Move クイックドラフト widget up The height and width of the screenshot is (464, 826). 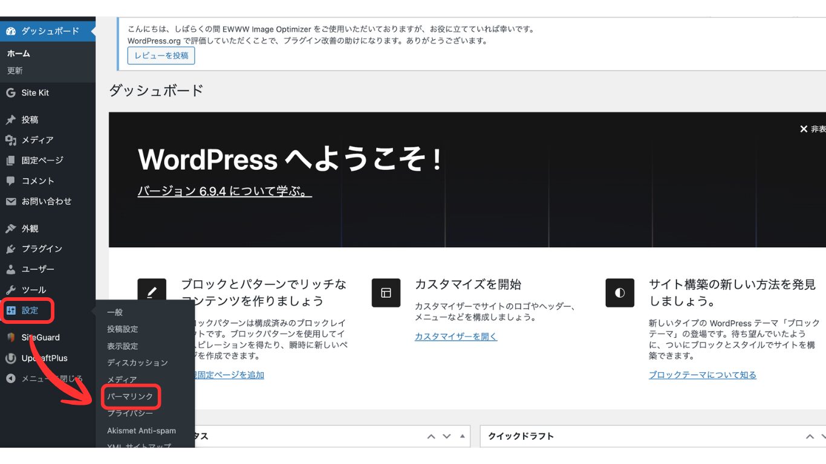pyautogui.click(x=810, y=436)
